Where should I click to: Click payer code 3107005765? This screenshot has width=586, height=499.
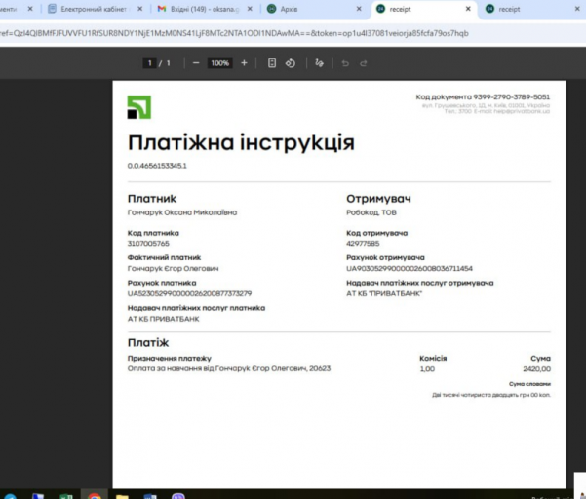(x=148, y=244)
